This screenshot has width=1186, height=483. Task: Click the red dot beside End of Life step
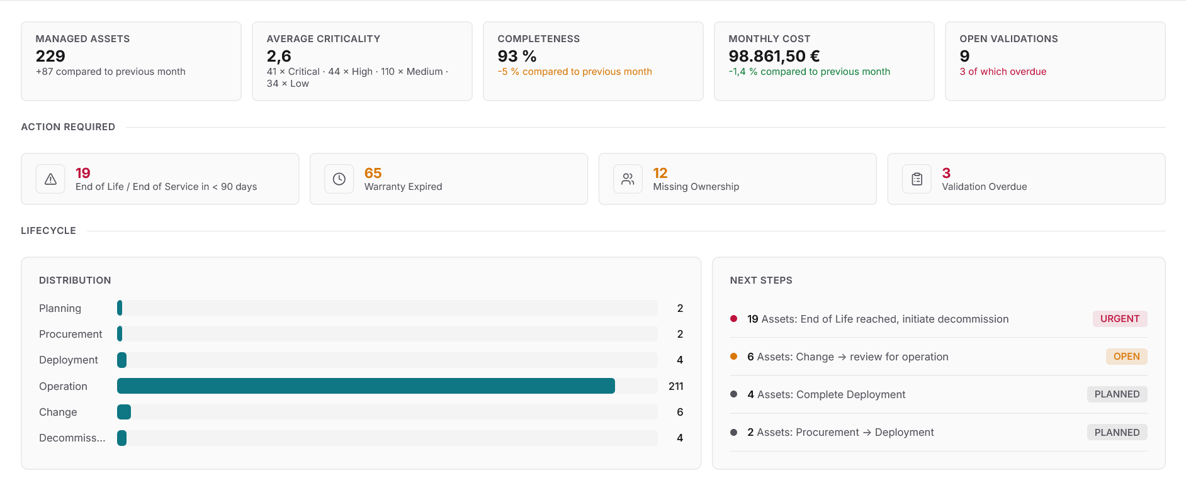(733, 319)
